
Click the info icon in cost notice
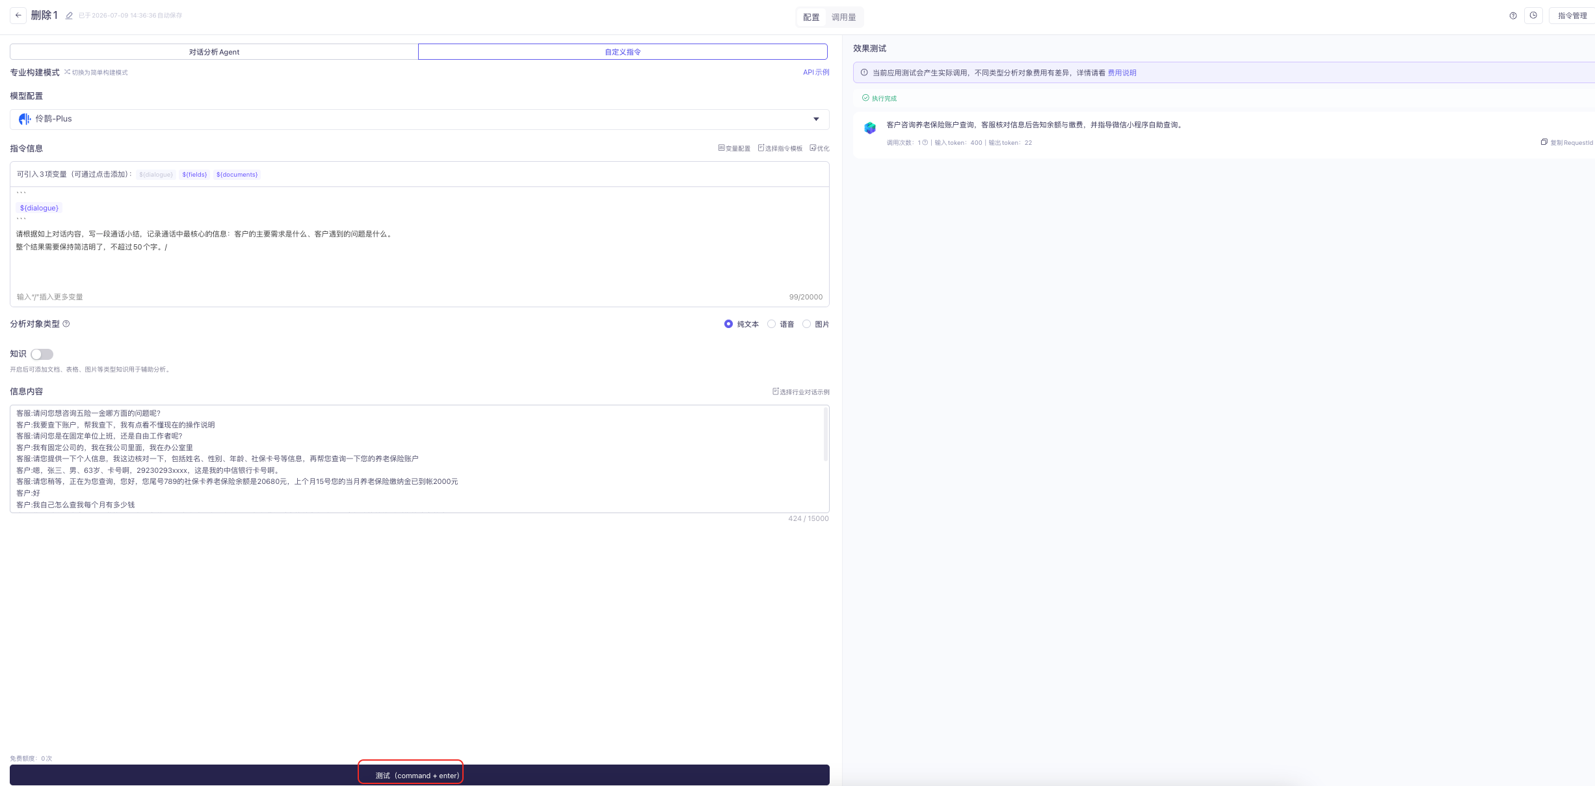click(x=864, y=73)
